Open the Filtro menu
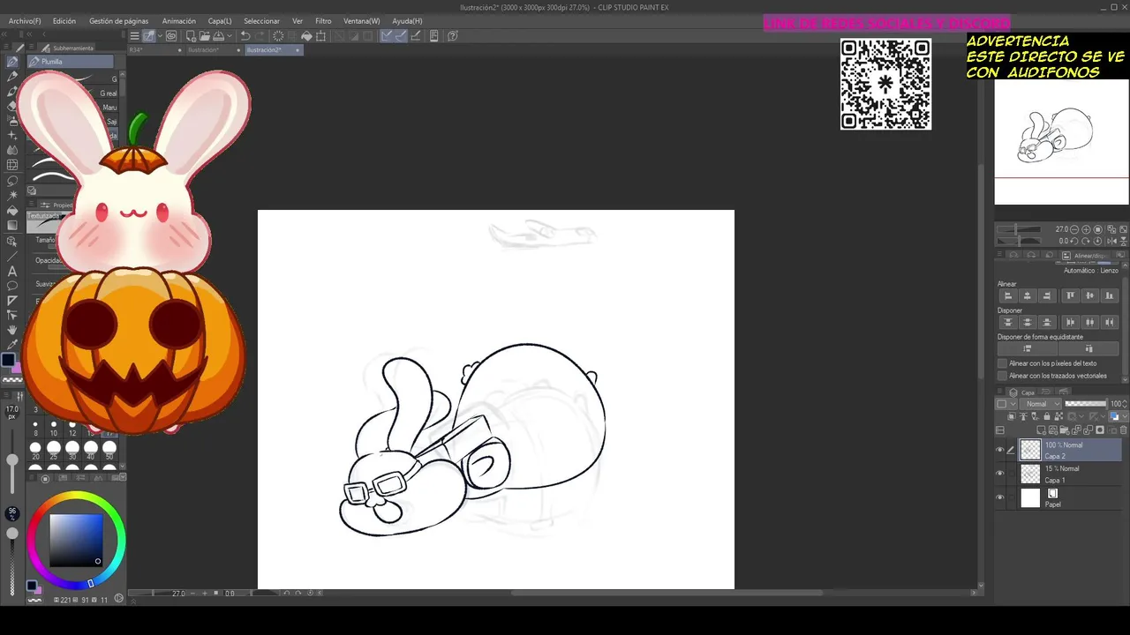This screenshot has width=1130, height=635. point(323,21)
